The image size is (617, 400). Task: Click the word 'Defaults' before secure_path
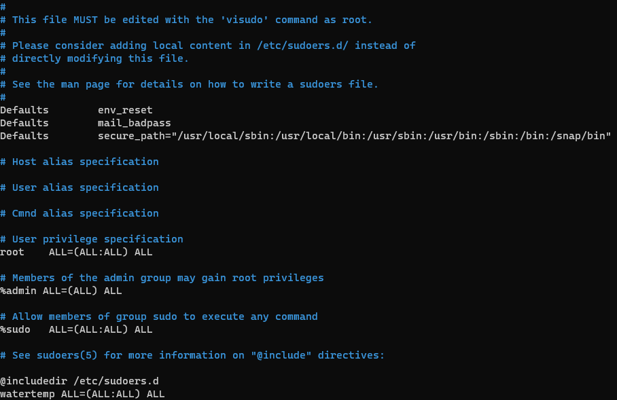pos(24,136)
